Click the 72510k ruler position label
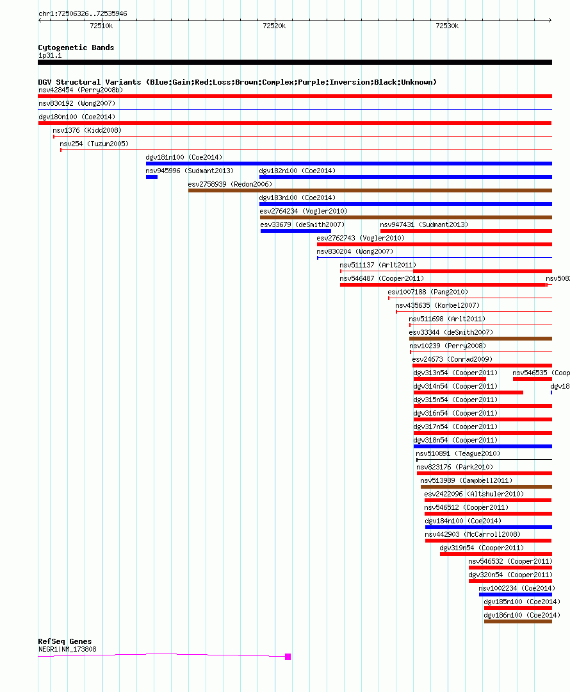570x692 pixels. (101, 26)
